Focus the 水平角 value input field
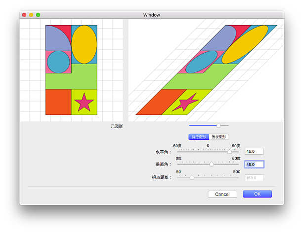Screen dimensions: 303x232 point(254,152)
